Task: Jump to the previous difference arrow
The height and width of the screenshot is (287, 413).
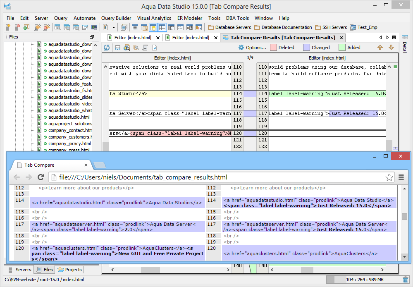Action: [380, 48]
